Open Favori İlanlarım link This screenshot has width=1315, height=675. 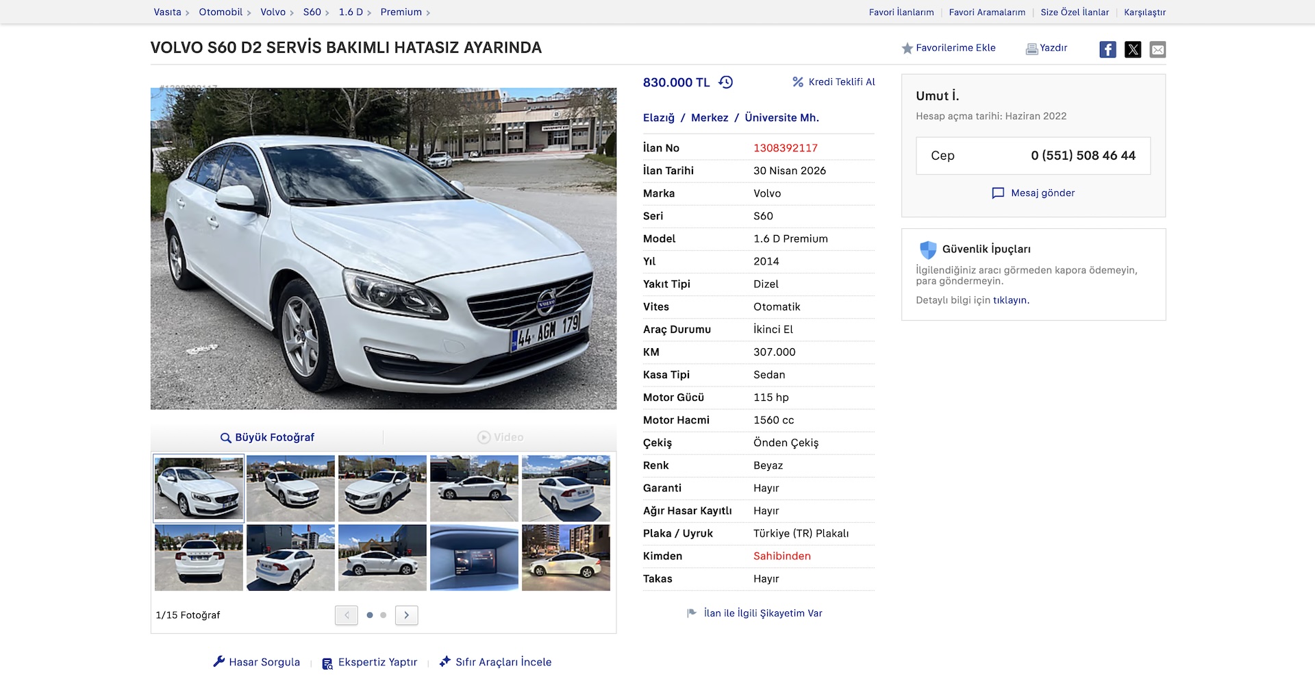click(x=901, y=12)
